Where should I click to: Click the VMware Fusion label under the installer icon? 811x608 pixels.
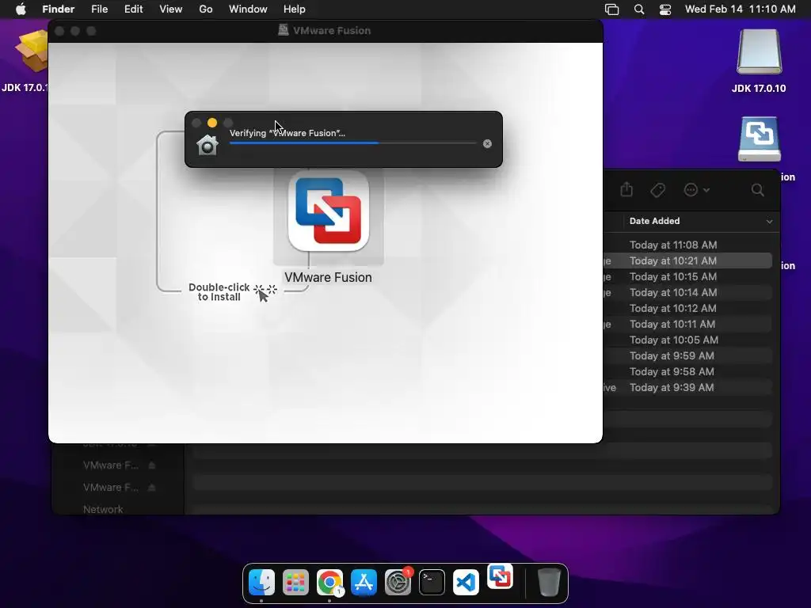328,277
